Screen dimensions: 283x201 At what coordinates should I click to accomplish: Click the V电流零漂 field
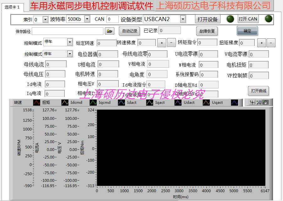click(259, 54)
